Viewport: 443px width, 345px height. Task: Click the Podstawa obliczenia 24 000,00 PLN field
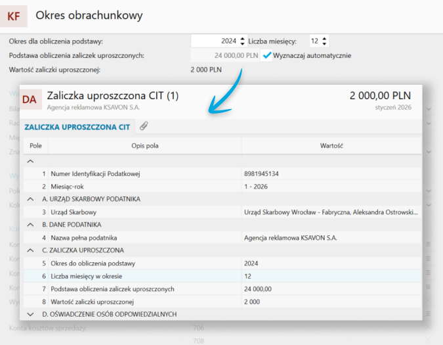click(225, 56)
